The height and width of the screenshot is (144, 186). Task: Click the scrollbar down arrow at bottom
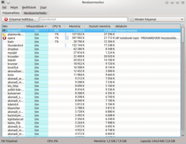coord(183,135)
